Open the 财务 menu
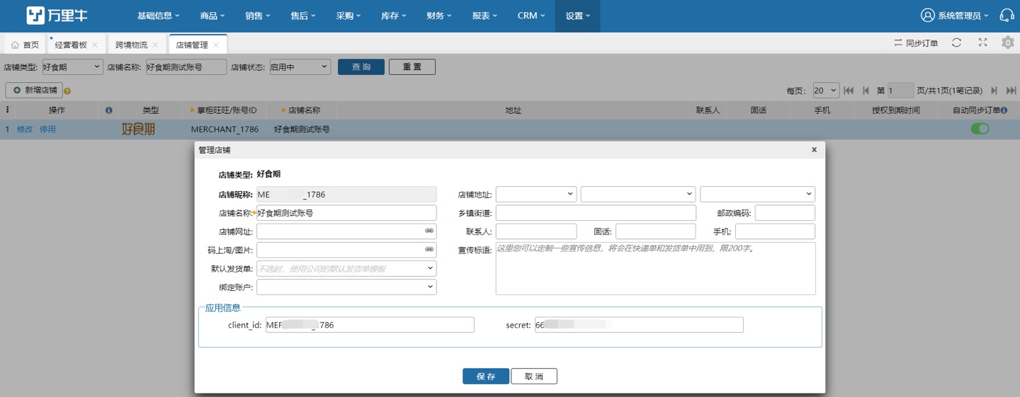The width and height of the screenshot is (1020, 397). [439, 16]
